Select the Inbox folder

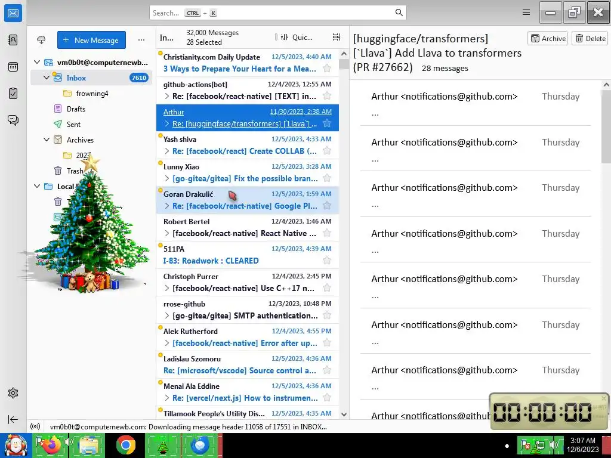91,78
